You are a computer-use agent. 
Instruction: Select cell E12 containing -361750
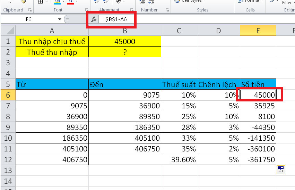[x=258, y=160]
